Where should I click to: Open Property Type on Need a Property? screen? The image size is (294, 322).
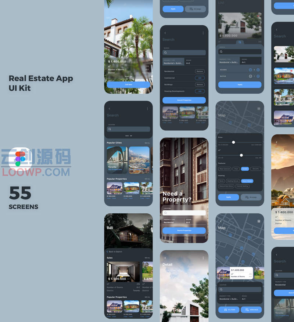point(173,221)
